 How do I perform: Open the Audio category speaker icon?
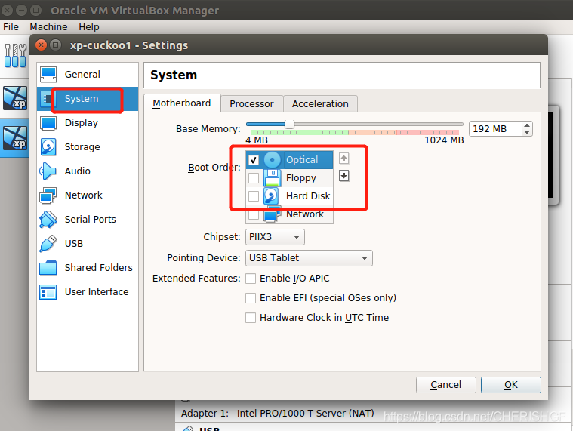tap(48, 171)
